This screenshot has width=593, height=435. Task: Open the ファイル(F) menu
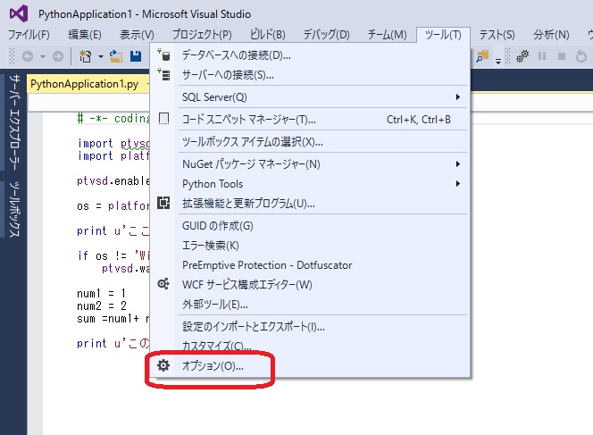pos(29,35)
